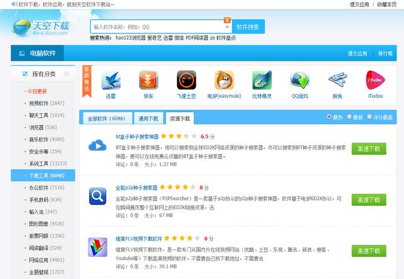Click the star rating of 全能p2p种子搜索器
Image resolution: width=404 pixels, height=279 pixels.
click(x=177, y=187)
